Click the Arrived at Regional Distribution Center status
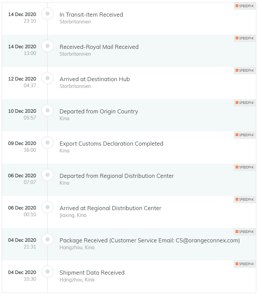258x295 pixels. [110, 208]
